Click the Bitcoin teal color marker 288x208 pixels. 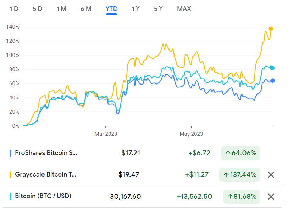pos(11,196)
